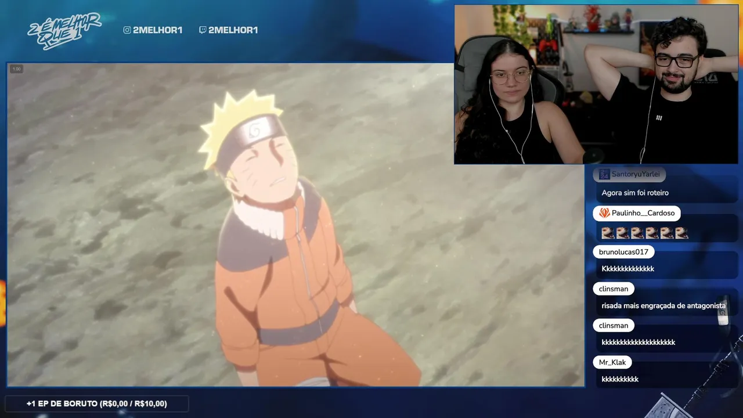743x418 pixels.
Task: Click the anime video frame of Naruto
Action: coord(295,225)
